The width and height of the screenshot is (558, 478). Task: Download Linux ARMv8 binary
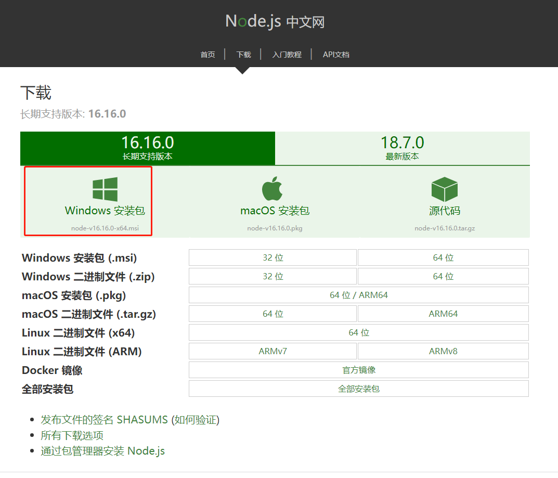point(443,351)
